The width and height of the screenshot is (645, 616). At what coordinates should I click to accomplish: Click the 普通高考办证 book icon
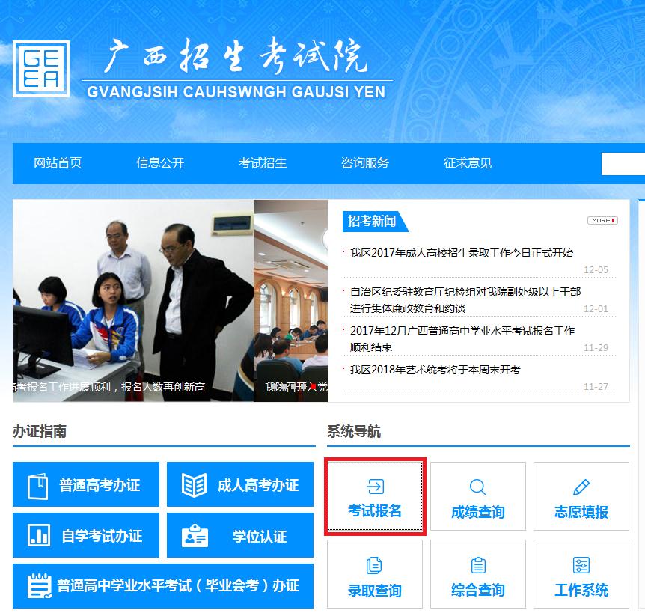(37, 486)
